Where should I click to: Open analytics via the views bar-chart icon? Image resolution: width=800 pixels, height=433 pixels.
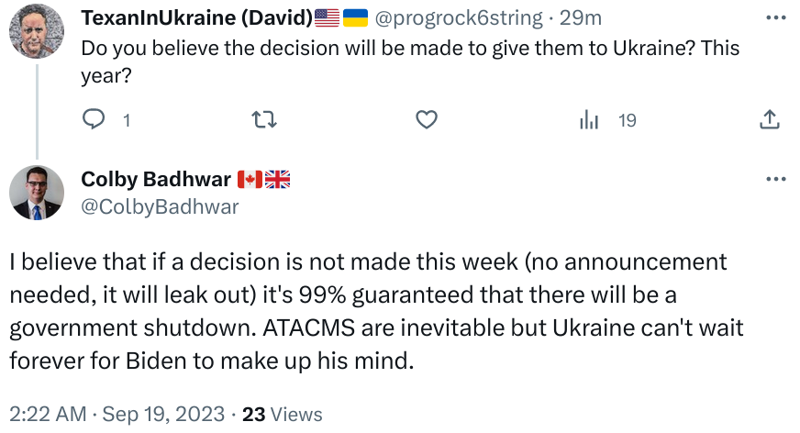(x=589, y=119)
